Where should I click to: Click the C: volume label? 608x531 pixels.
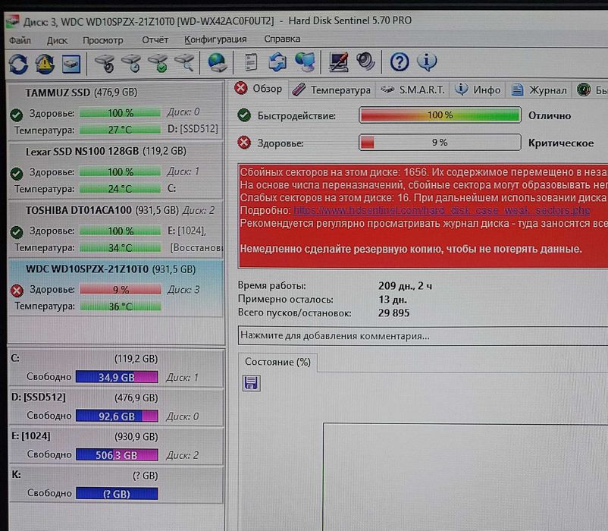click(x=15, y=357)
